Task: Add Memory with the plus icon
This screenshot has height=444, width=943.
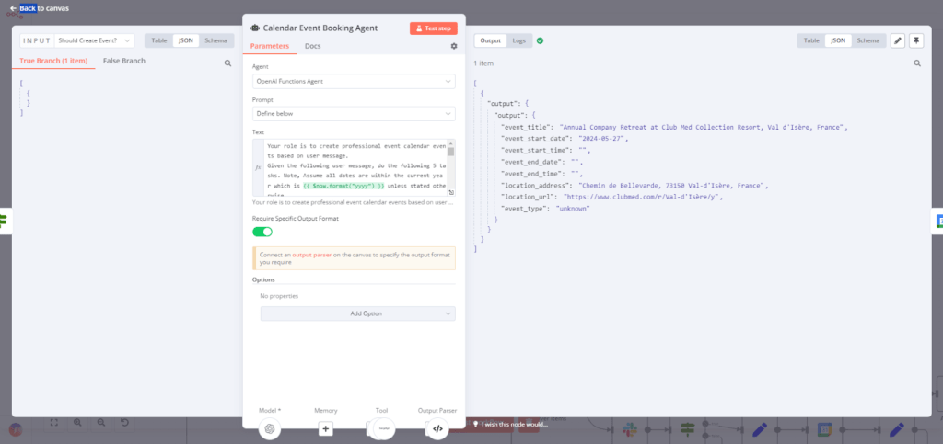Action: click(325, 427)
